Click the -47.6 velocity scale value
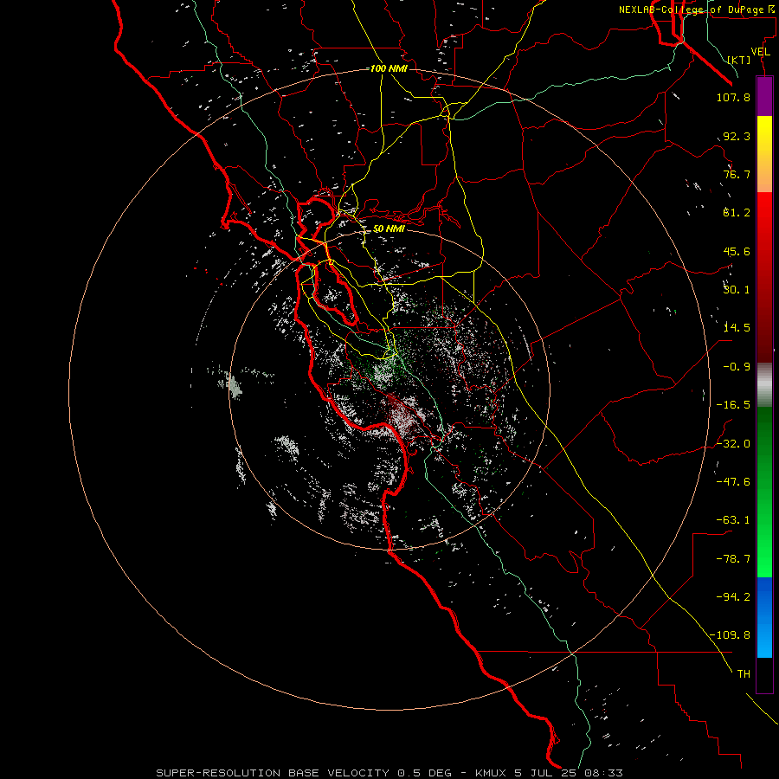Viewport: 779px width, 779px height. (733, 482)
